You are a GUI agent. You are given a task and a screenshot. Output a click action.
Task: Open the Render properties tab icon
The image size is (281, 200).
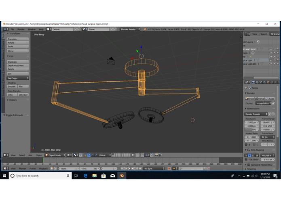253,82
